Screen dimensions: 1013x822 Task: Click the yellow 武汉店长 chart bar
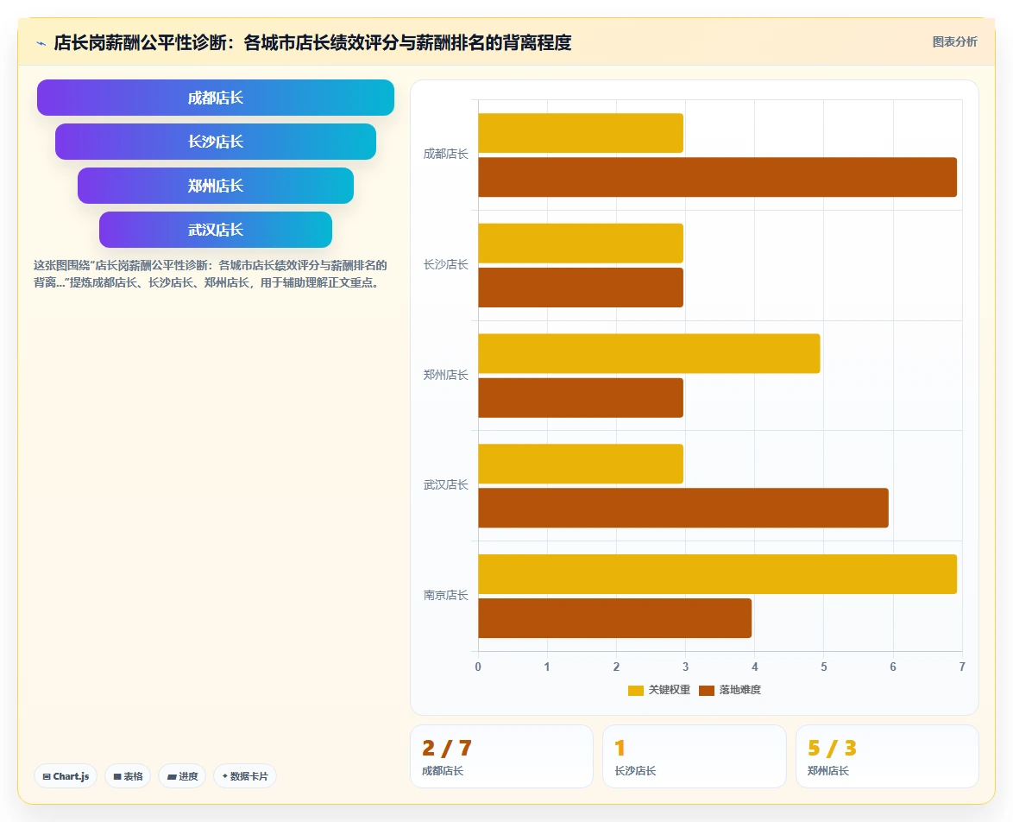pyautogui.click(x=580, y=464)
